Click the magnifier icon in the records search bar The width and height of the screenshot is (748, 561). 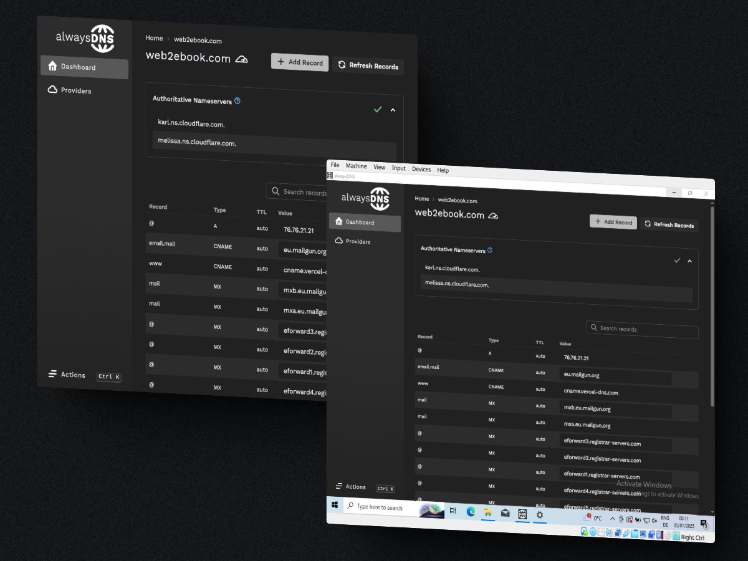point(593,329)
